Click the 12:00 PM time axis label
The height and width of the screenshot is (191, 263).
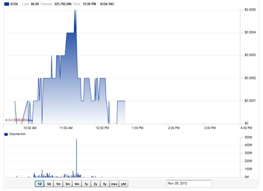coord(102,128)
